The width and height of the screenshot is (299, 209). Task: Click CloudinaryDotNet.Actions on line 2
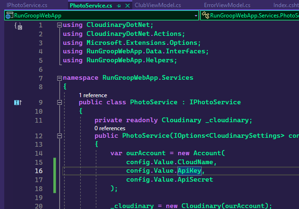(x=134, y=33)
